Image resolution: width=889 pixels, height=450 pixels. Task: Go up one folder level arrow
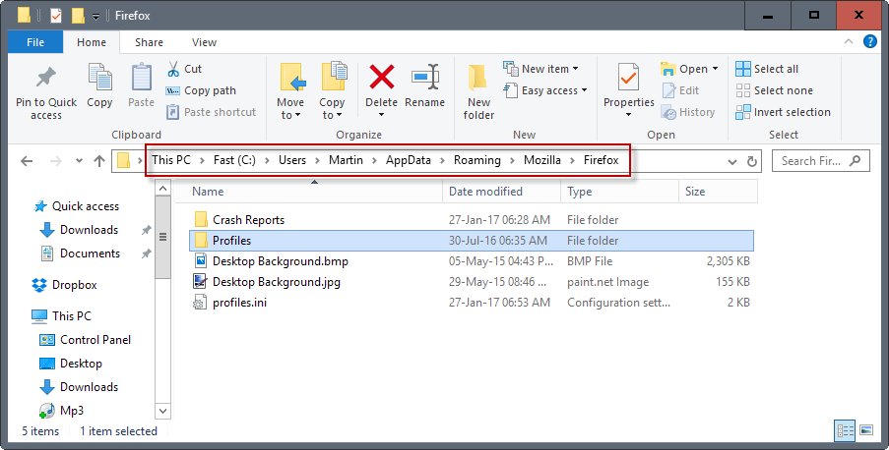[99, 161]
